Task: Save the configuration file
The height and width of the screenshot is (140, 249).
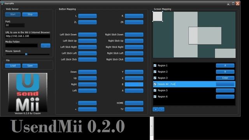Action: click(30, 66)
